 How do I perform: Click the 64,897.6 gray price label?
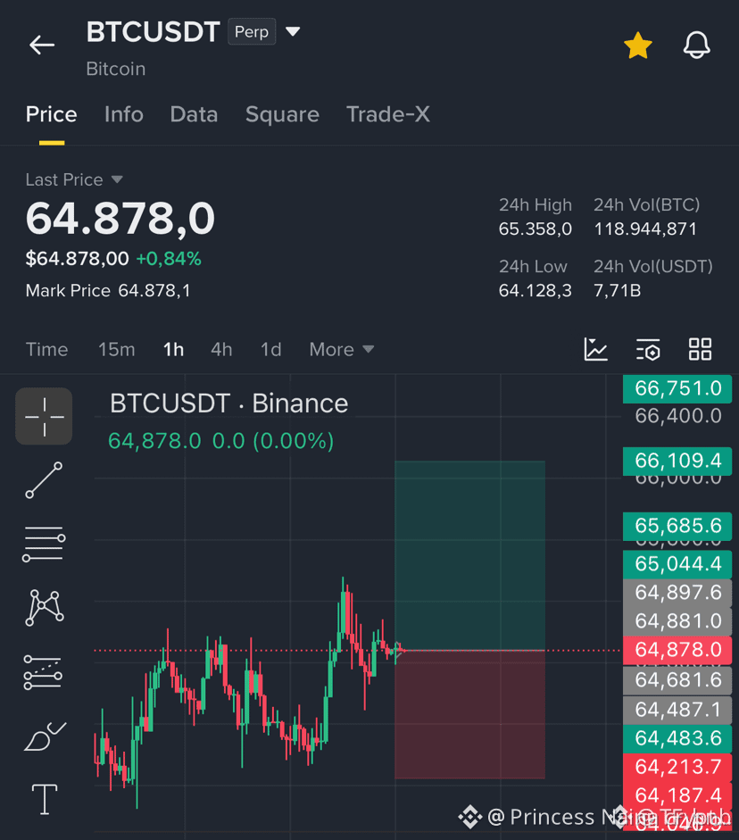coord(677,593)
